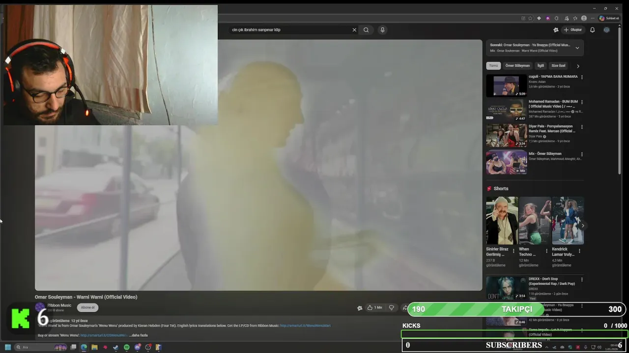
Task: Click the purple extension icon in Edge toolbar
Action: pos(548,18)
